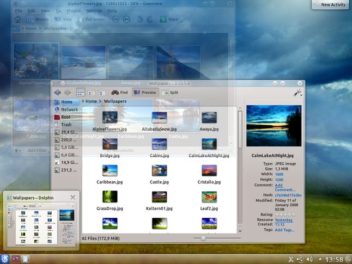Open KDE Kickoff application launcher
The height and width of the screenshot is (264, 352).
4,259
